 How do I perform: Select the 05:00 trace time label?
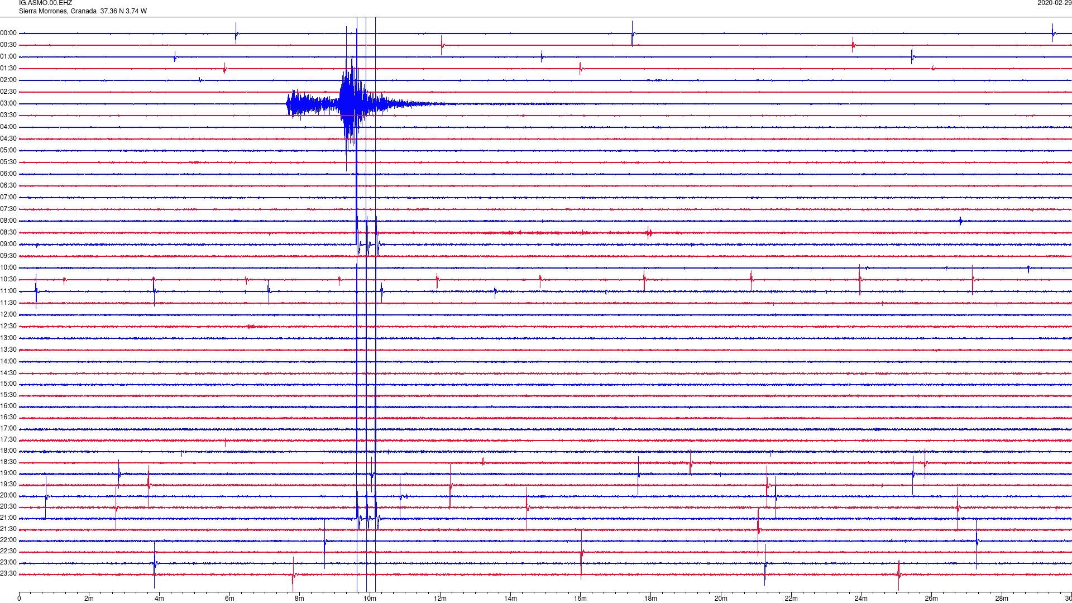tap(8, 151)
